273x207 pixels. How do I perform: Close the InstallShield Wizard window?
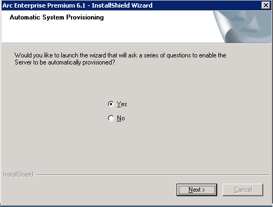click(266, 5)
